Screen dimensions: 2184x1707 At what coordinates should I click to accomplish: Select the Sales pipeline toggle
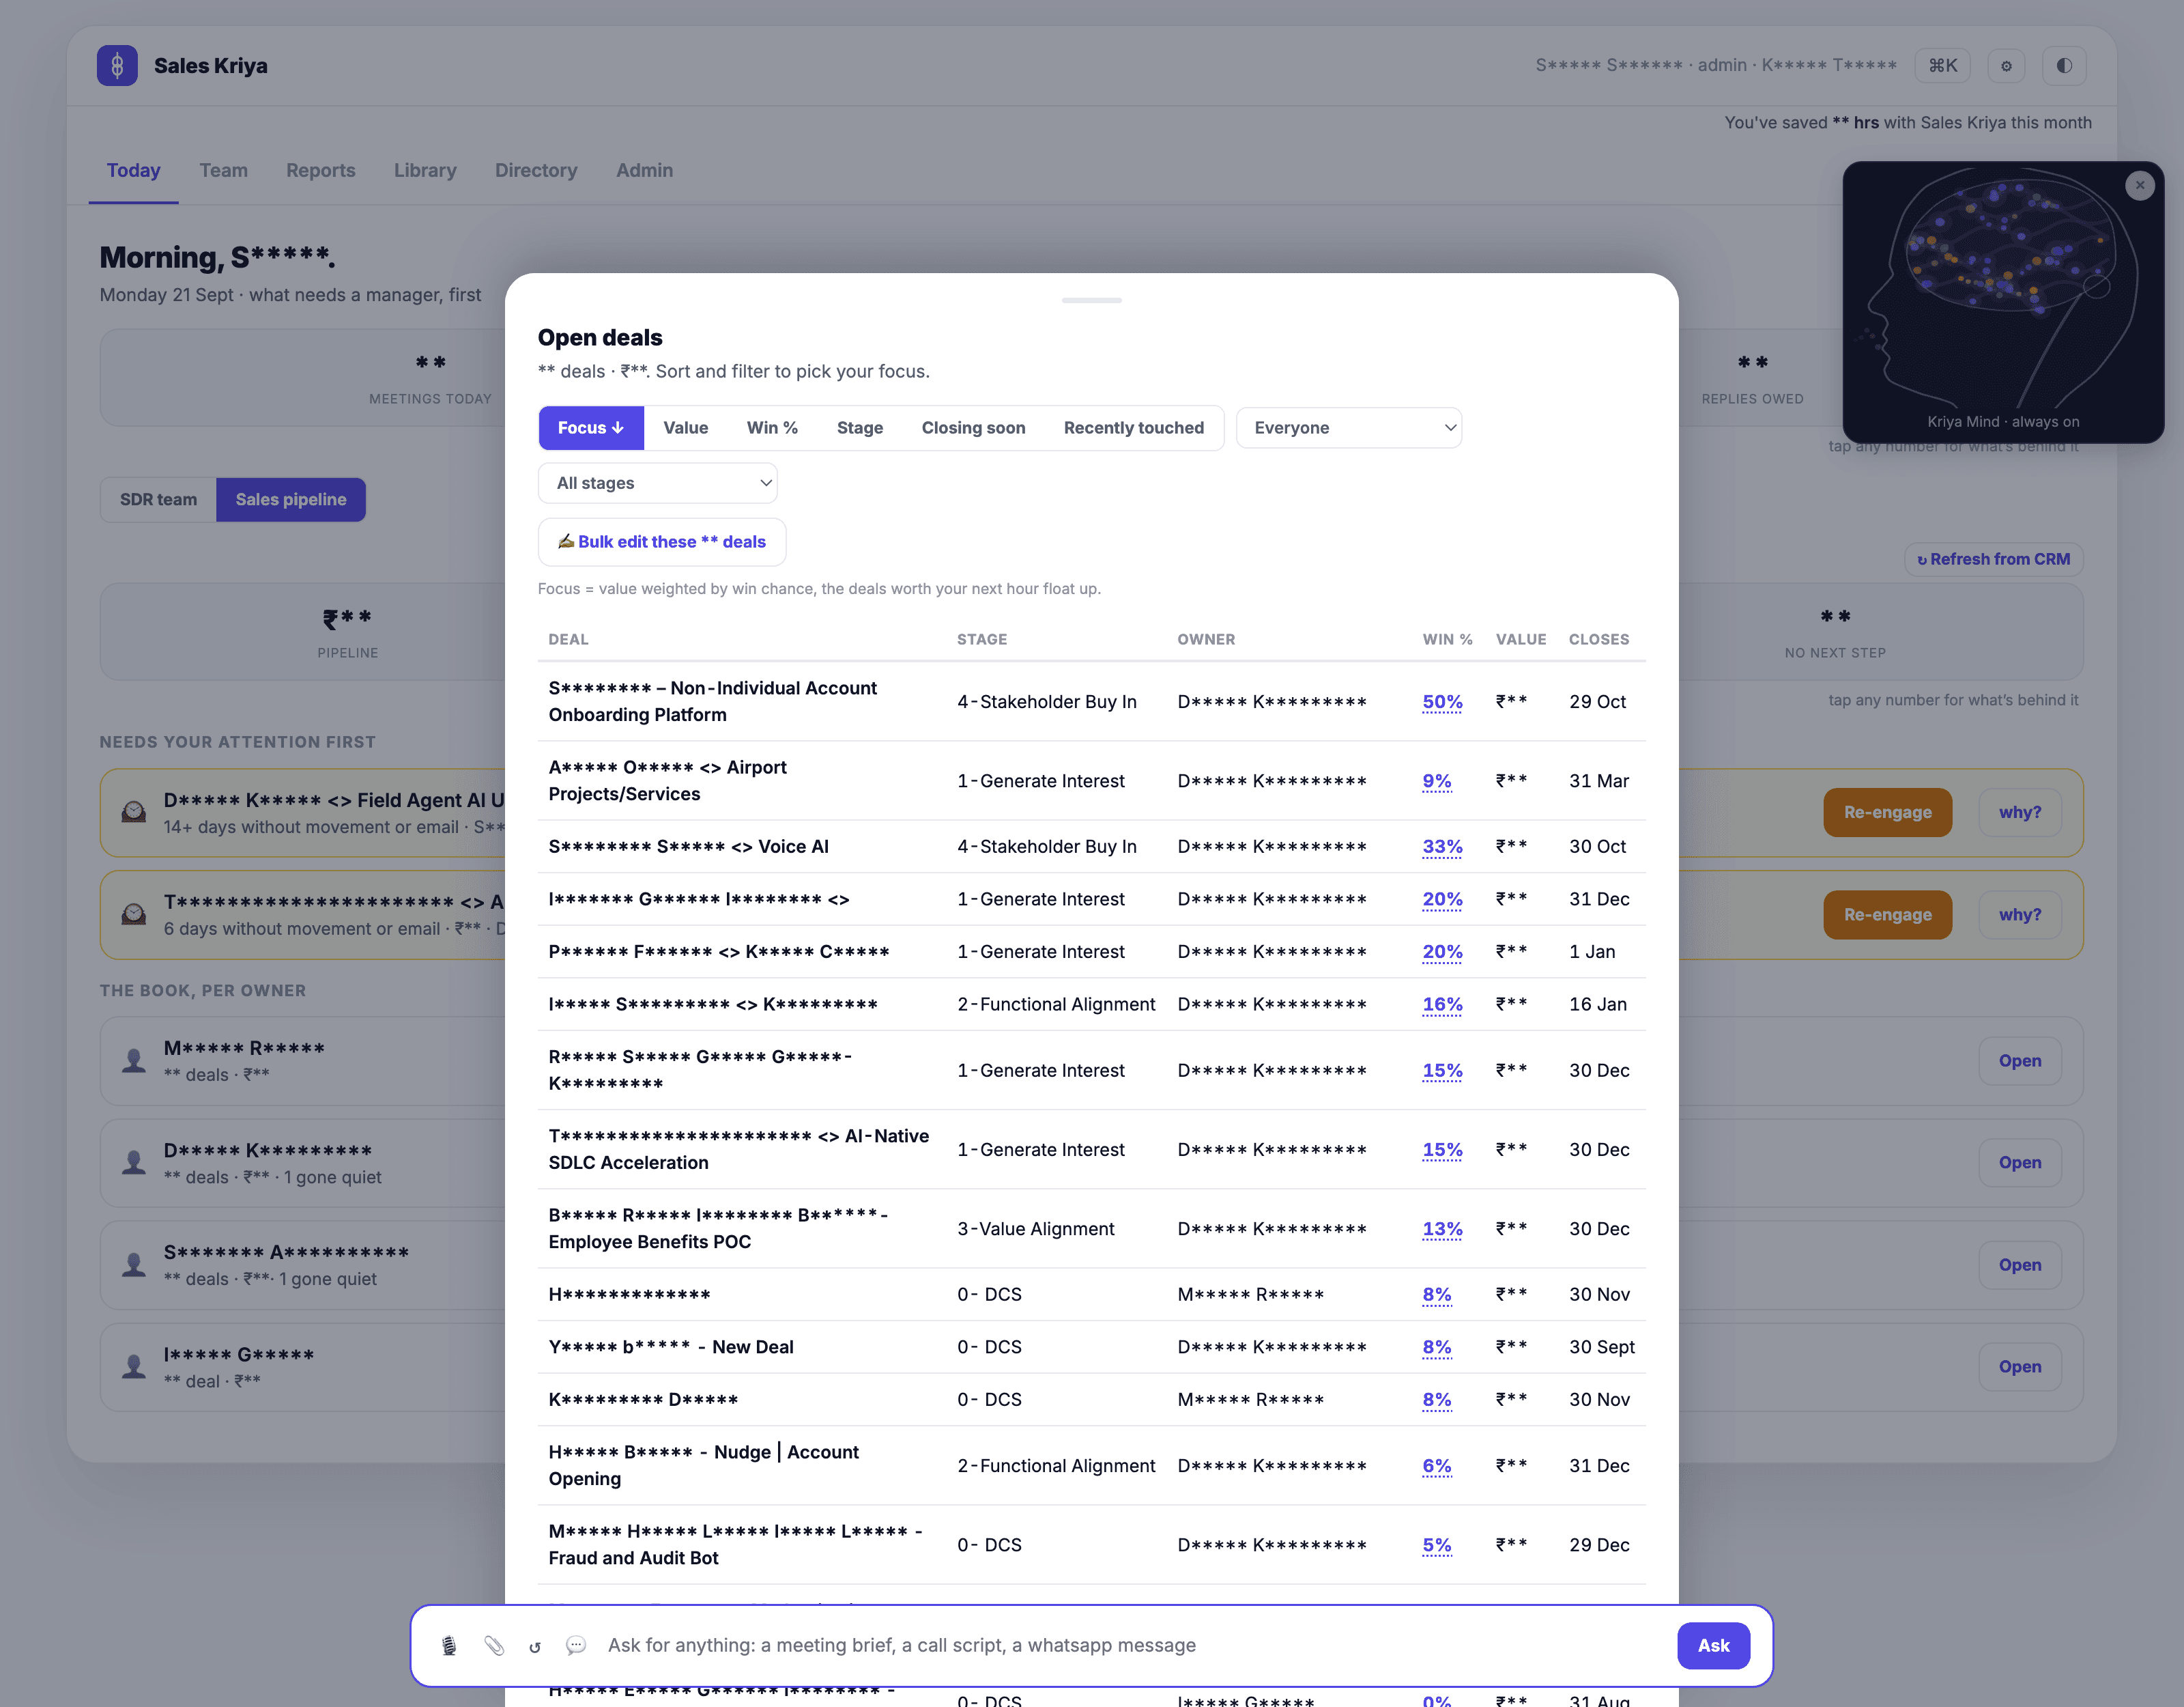tap(291, 499)
